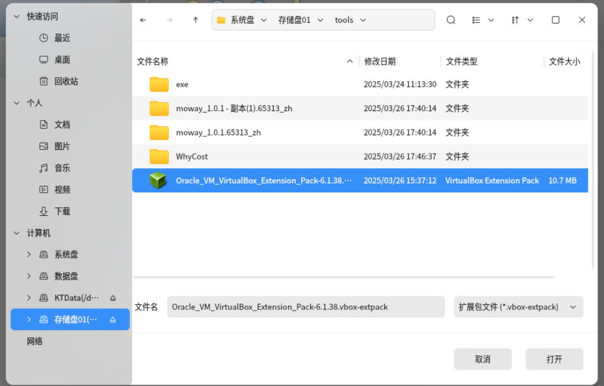
Task: Sort by 文件大小 column header
Action: (564, 61)
